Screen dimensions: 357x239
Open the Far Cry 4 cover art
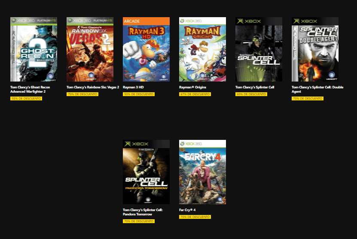(x=202, y=172)
